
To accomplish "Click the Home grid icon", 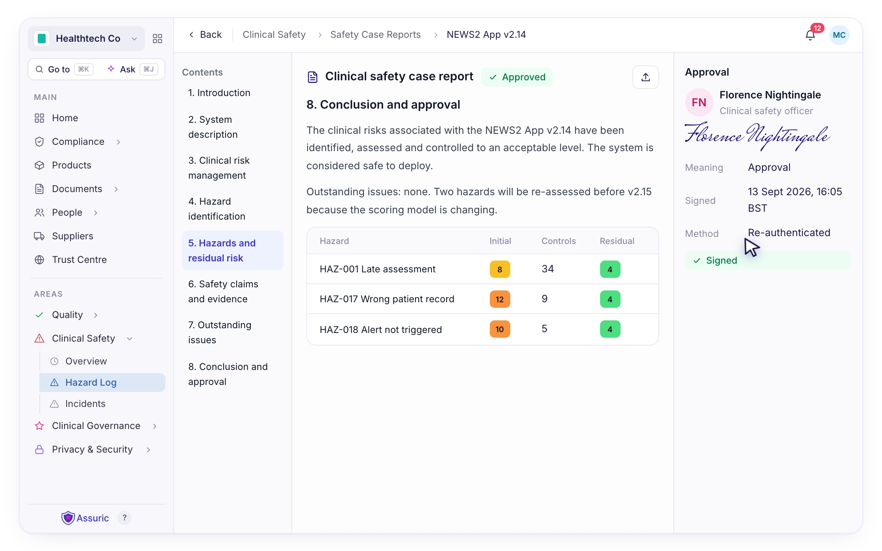I will point(39,118).
